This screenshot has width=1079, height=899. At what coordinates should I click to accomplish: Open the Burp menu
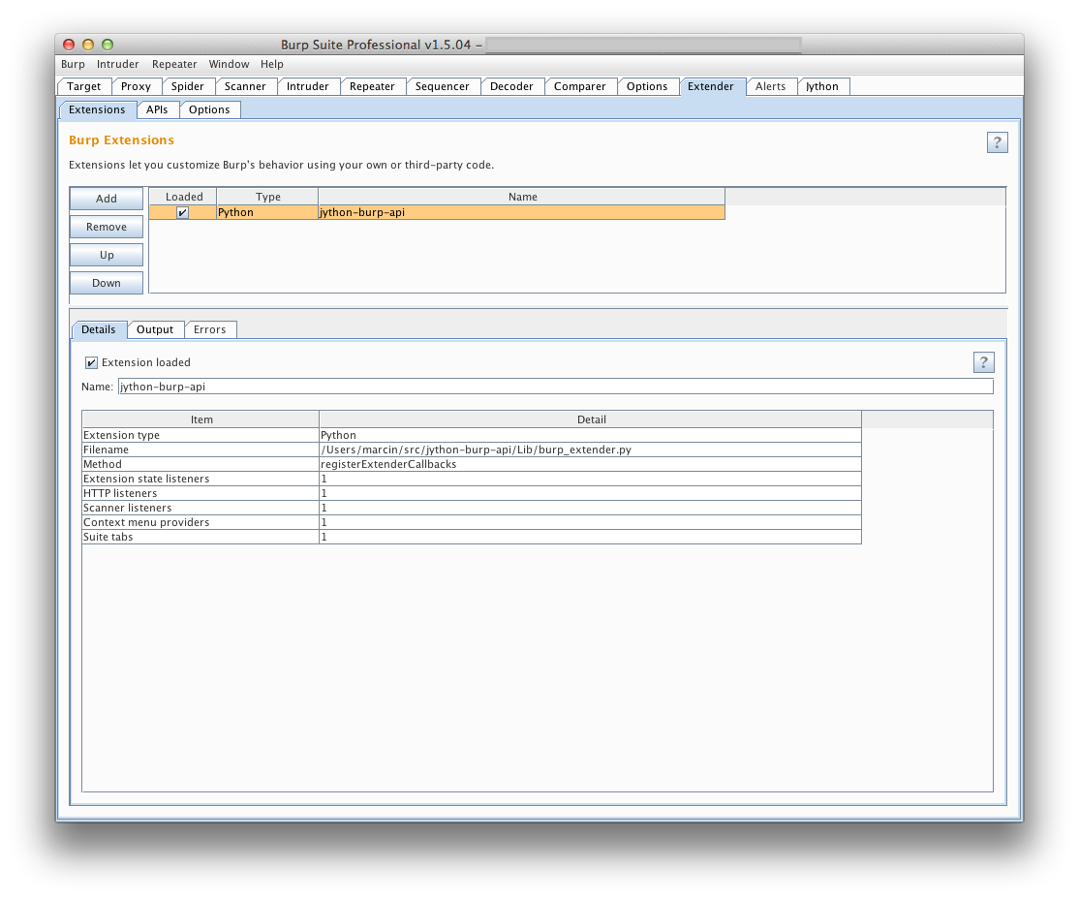click(x=73, y=64)
